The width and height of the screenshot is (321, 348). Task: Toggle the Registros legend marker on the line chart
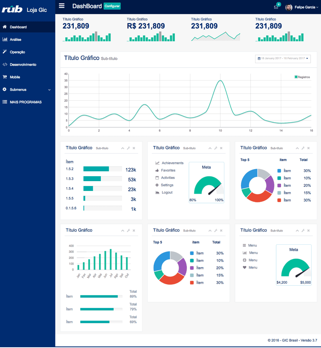(x=296, y=77)
